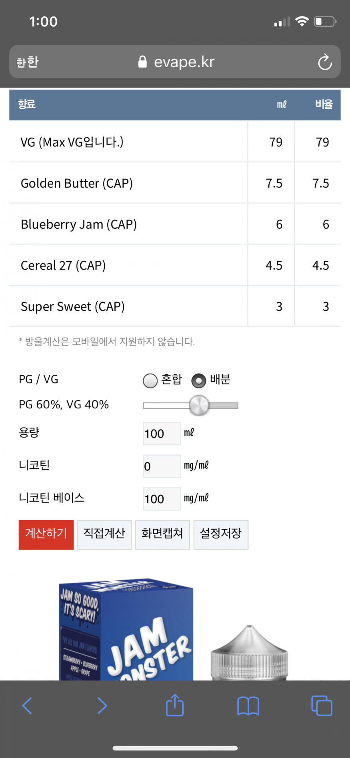Focus the 니코틴 strength input field
This screenshot has width=350, height=758.
[x=162, y=466]
